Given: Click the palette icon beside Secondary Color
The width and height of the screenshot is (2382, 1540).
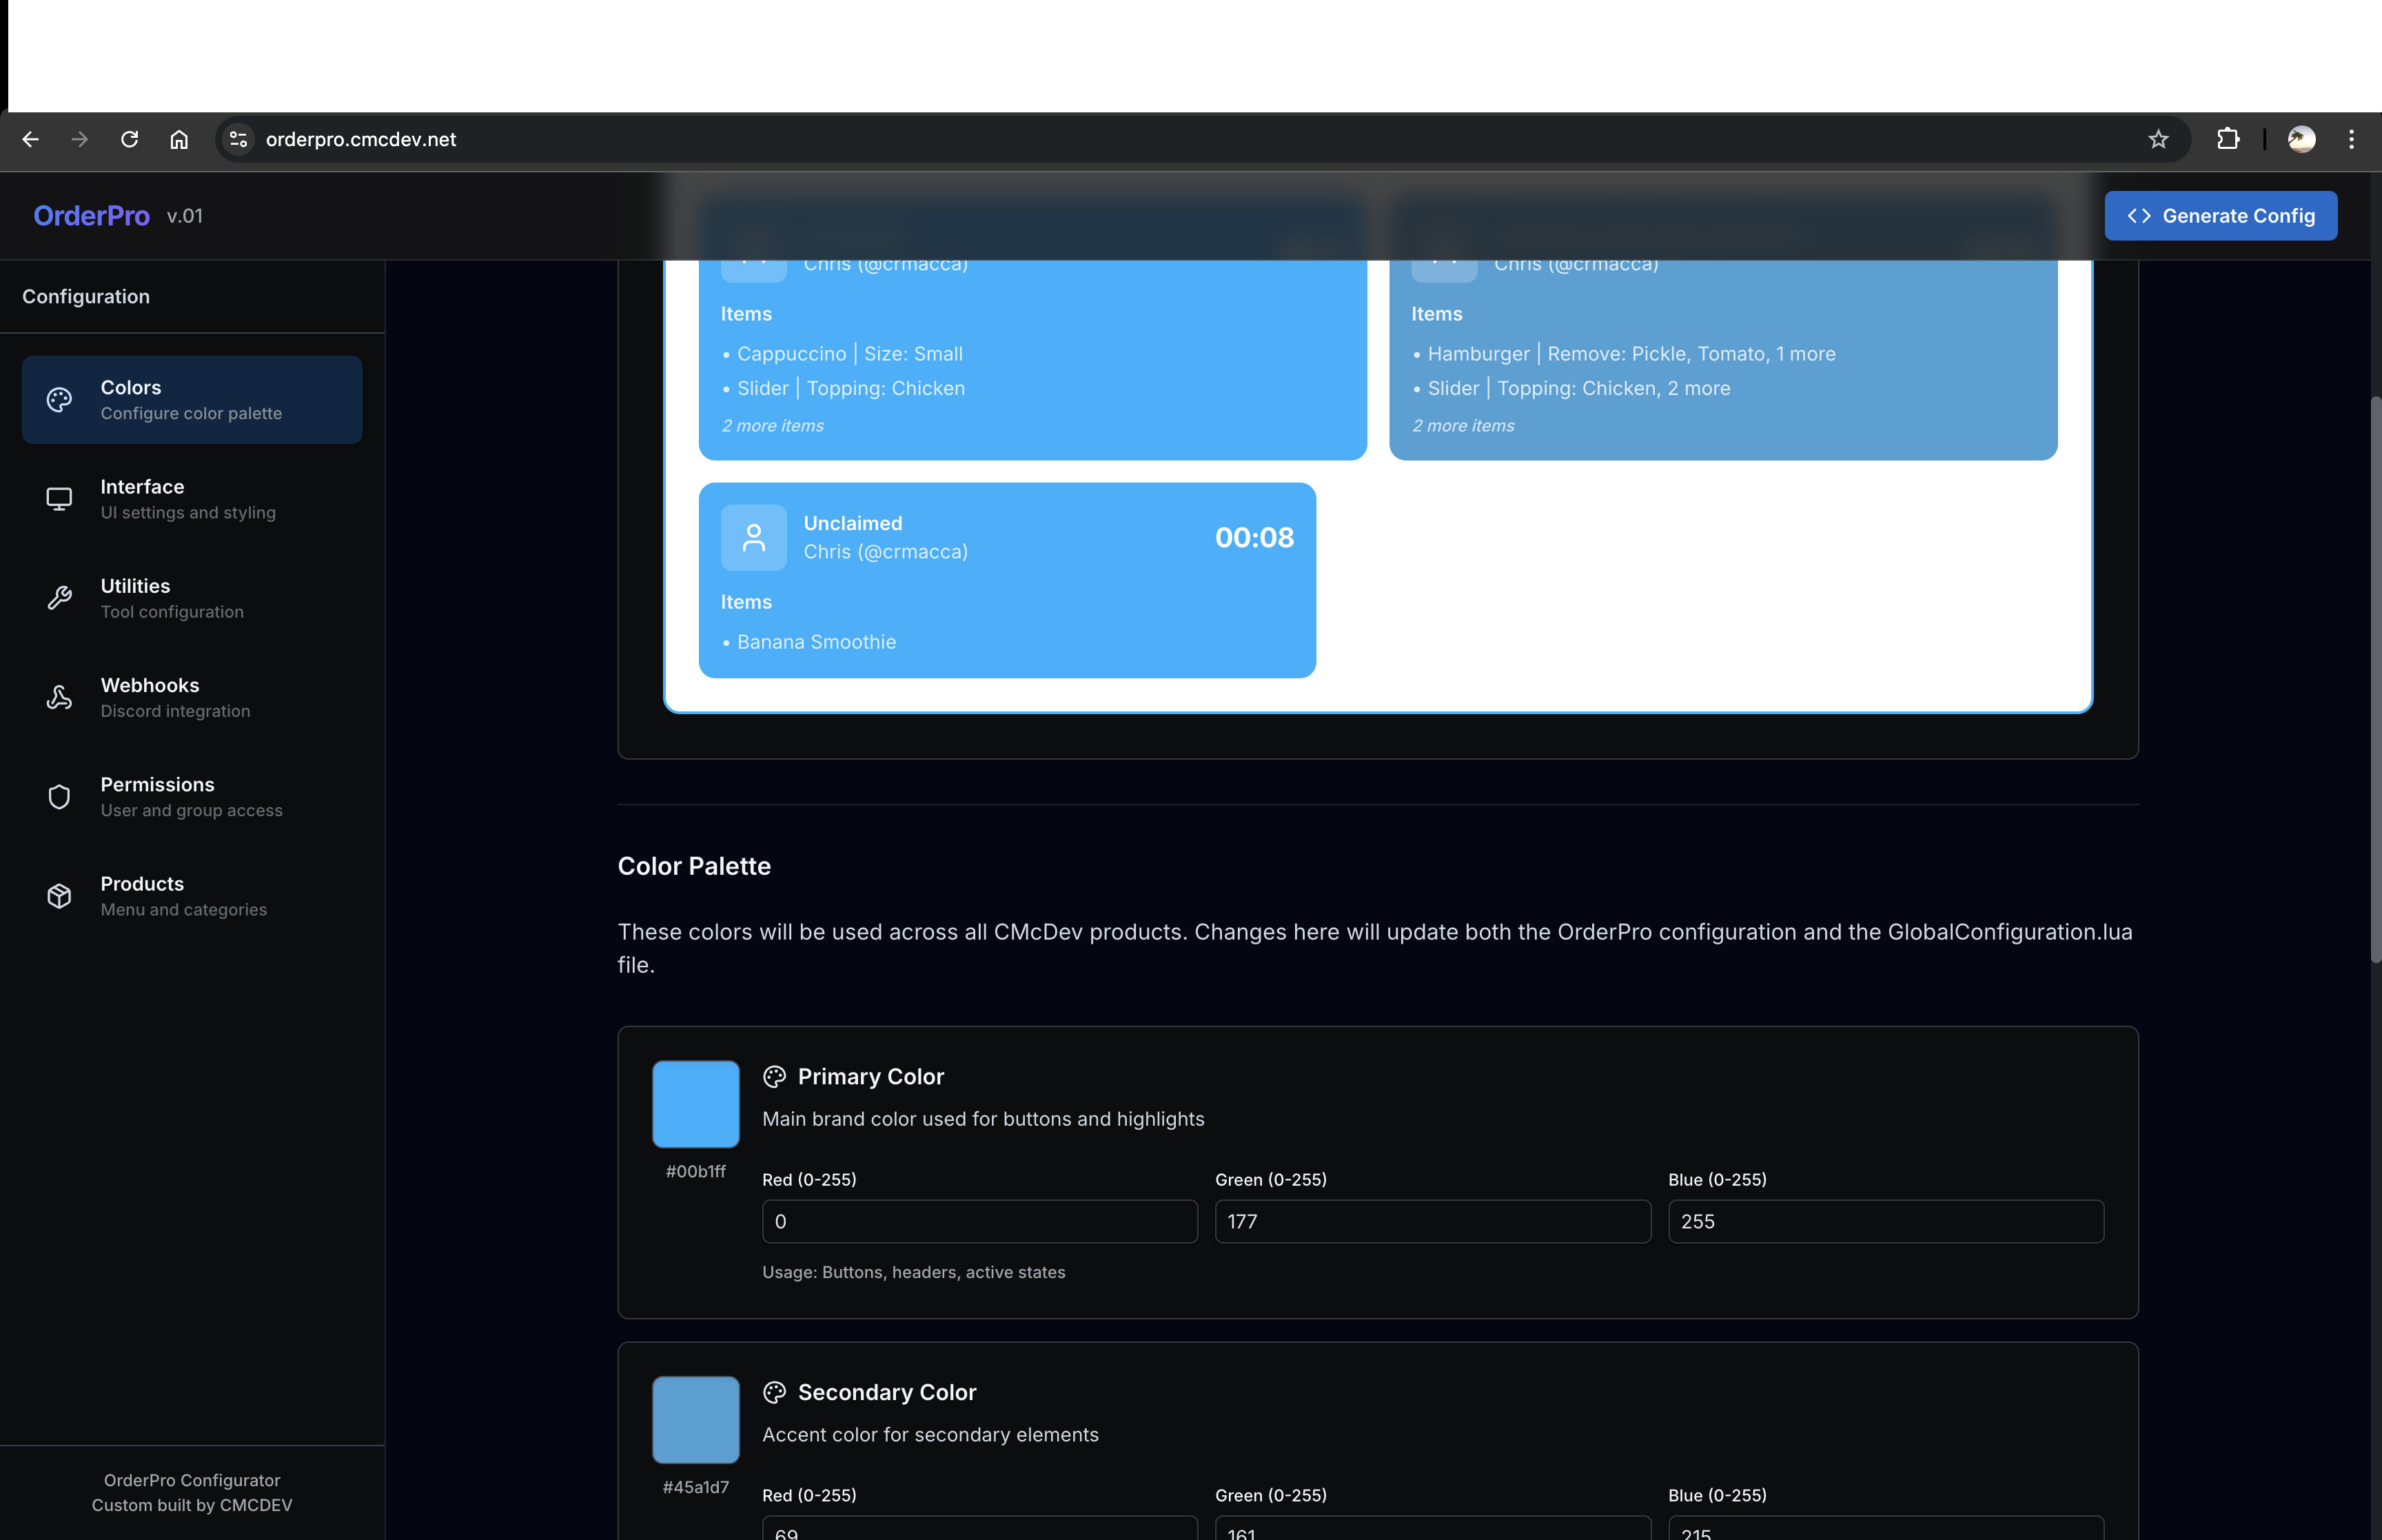Looking at the screenshot, I should [774, 1392].
